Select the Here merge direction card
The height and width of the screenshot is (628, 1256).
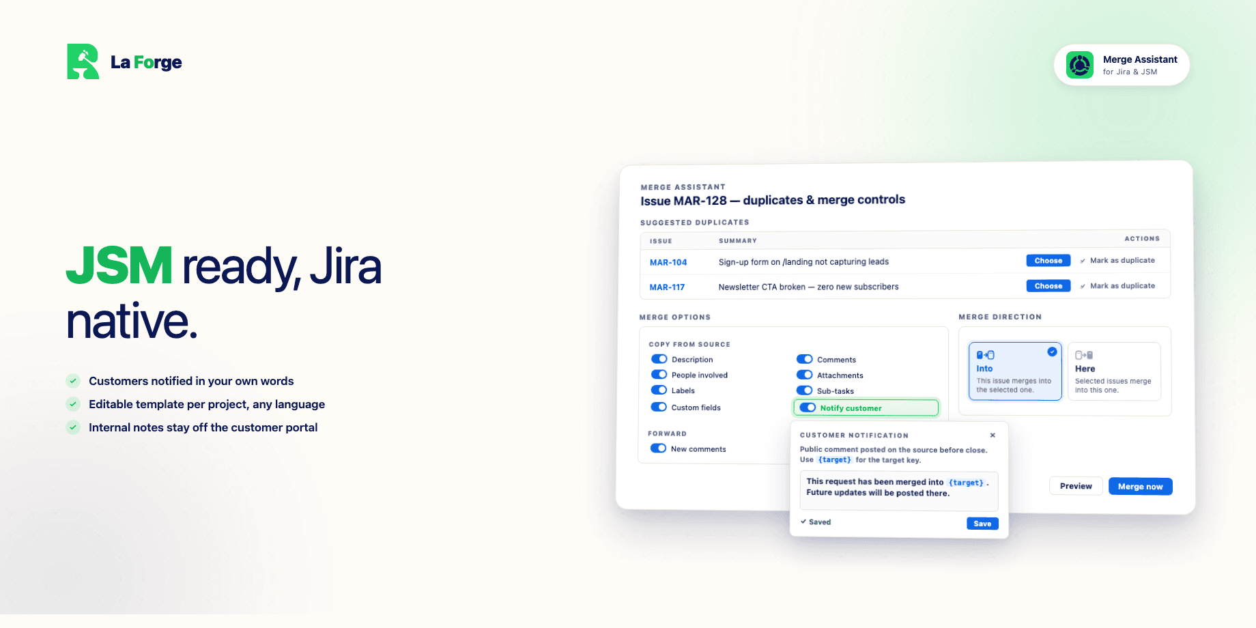coord(1114,371)
